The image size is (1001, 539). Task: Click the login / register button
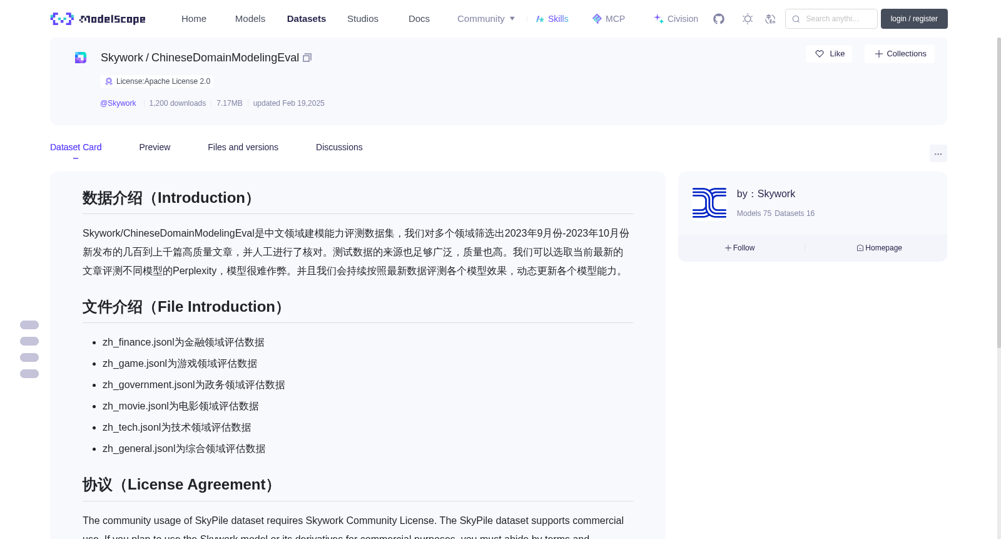coord(914,19)
